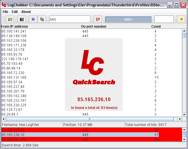
Task: Sort by From IP addrese column header
Action: coord(14,26)
